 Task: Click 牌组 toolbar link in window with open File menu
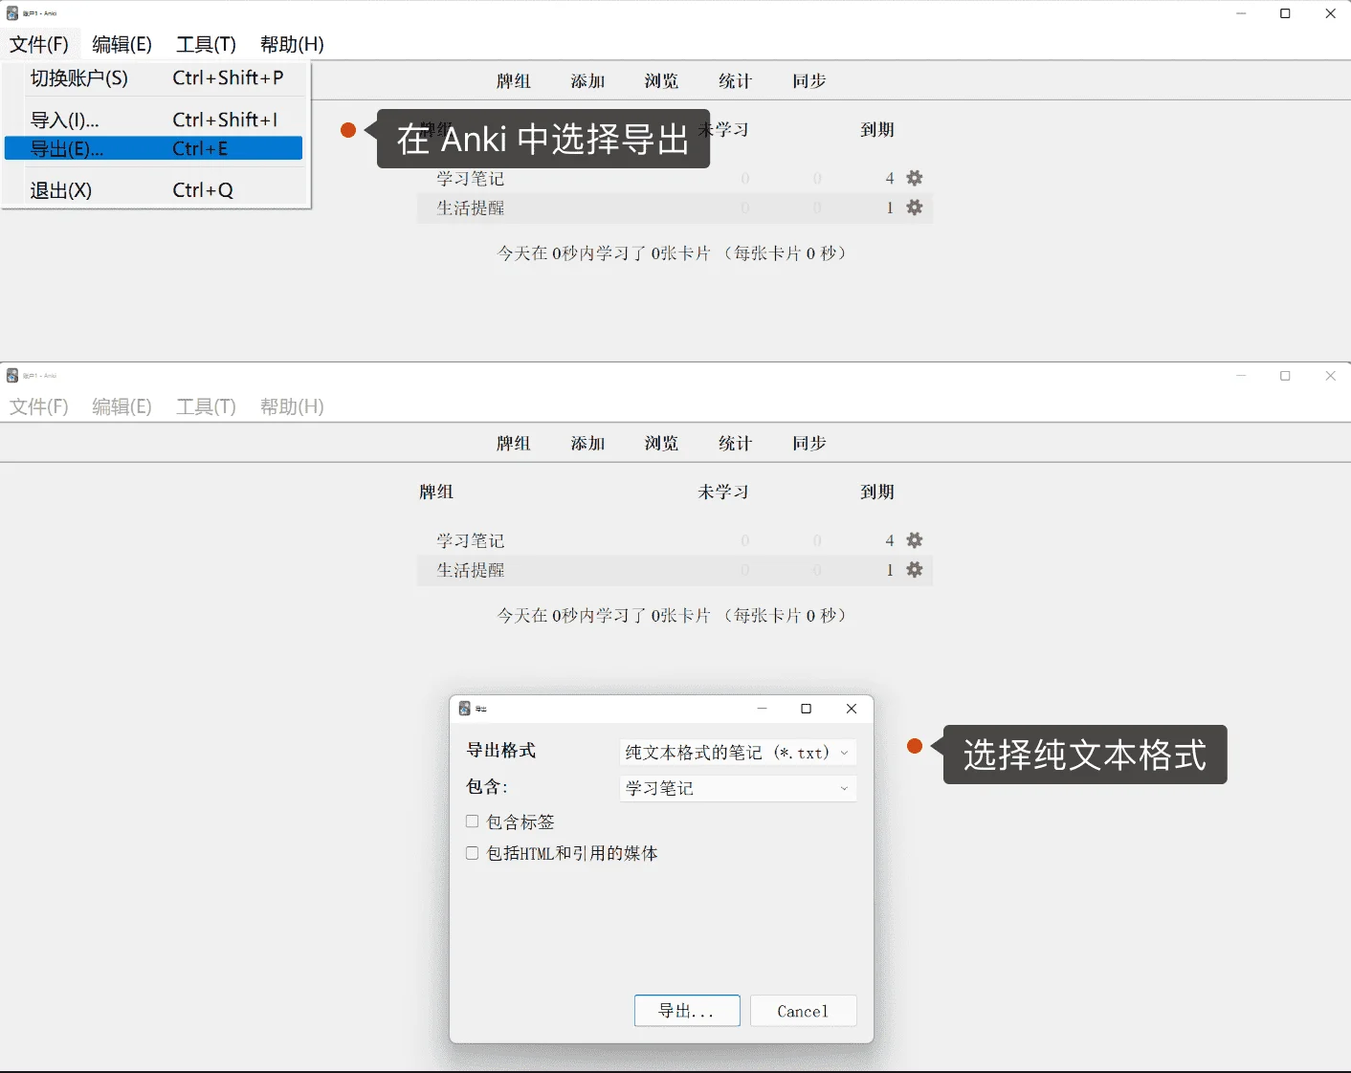514,81
